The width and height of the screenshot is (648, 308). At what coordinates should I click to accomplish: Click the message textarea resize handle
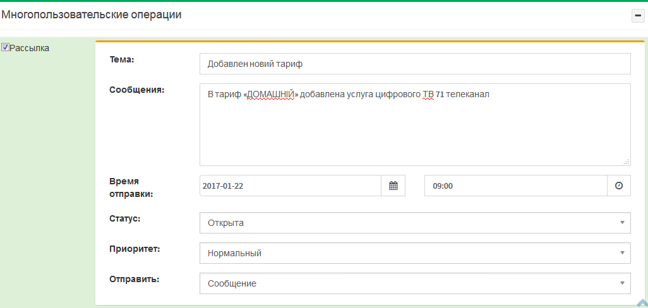(626, 162)
